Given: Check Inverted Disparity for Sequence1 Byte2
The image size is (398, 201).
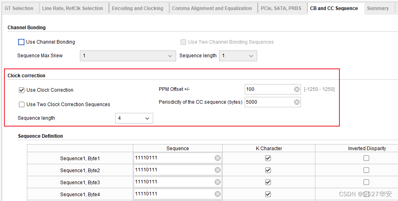Looking at the screenshot, I should (366, 170).
